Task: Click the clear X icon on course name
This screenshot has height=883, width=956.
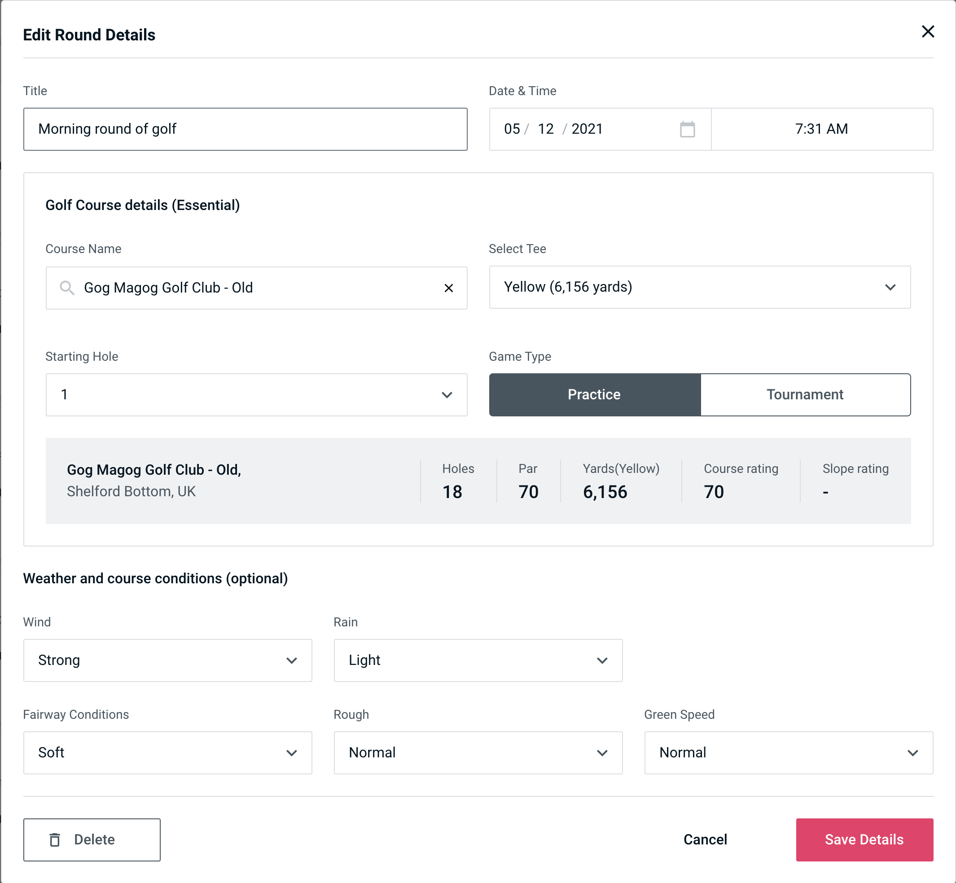Action: pyautogui.click(x=449, y=287)
